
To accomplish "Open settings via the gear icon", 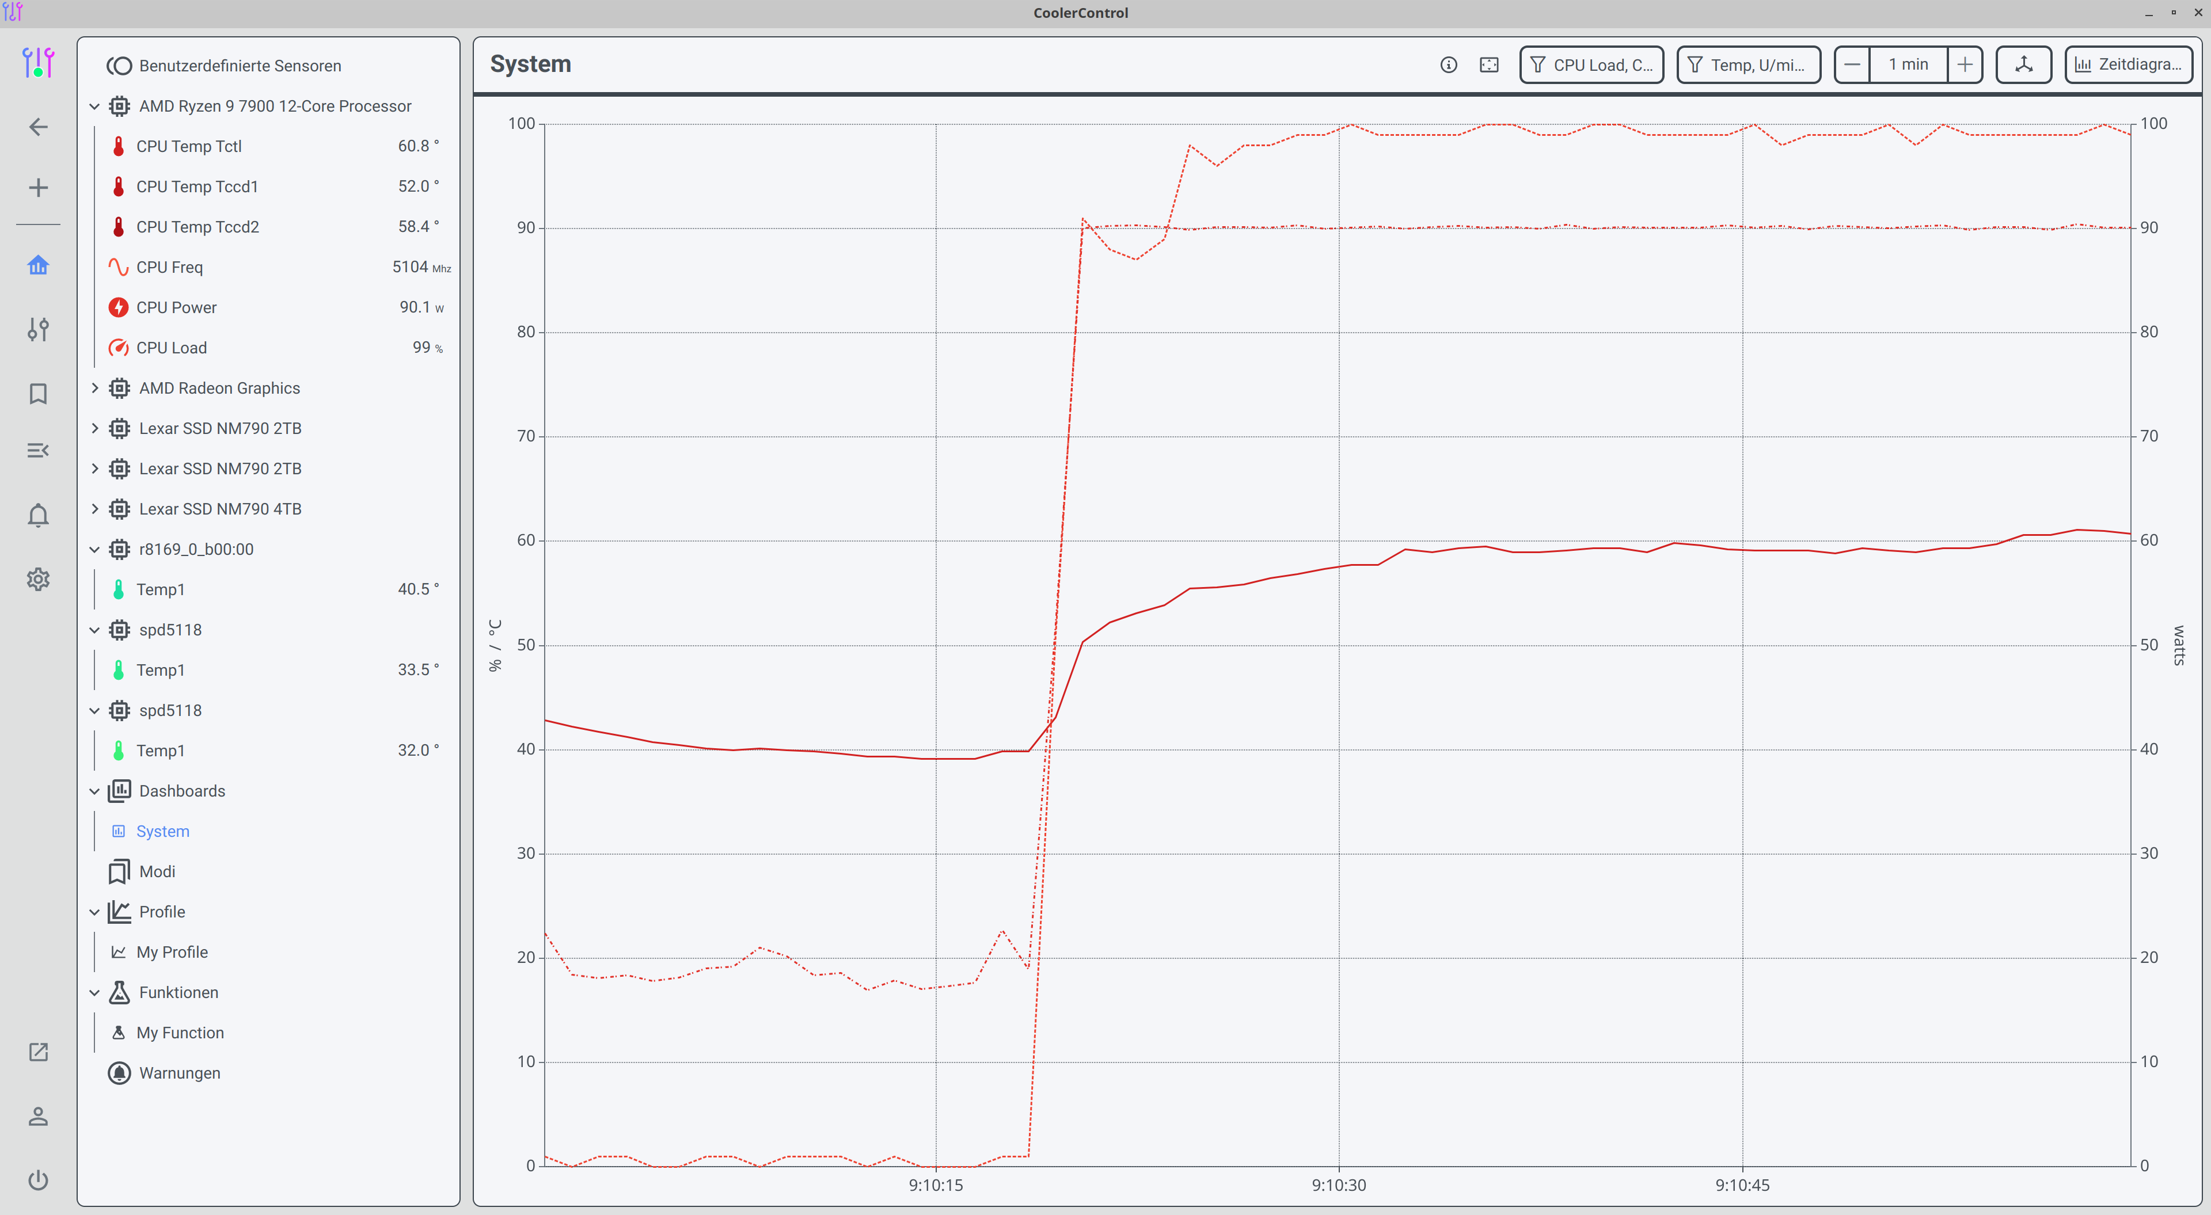I will point(38,579).
